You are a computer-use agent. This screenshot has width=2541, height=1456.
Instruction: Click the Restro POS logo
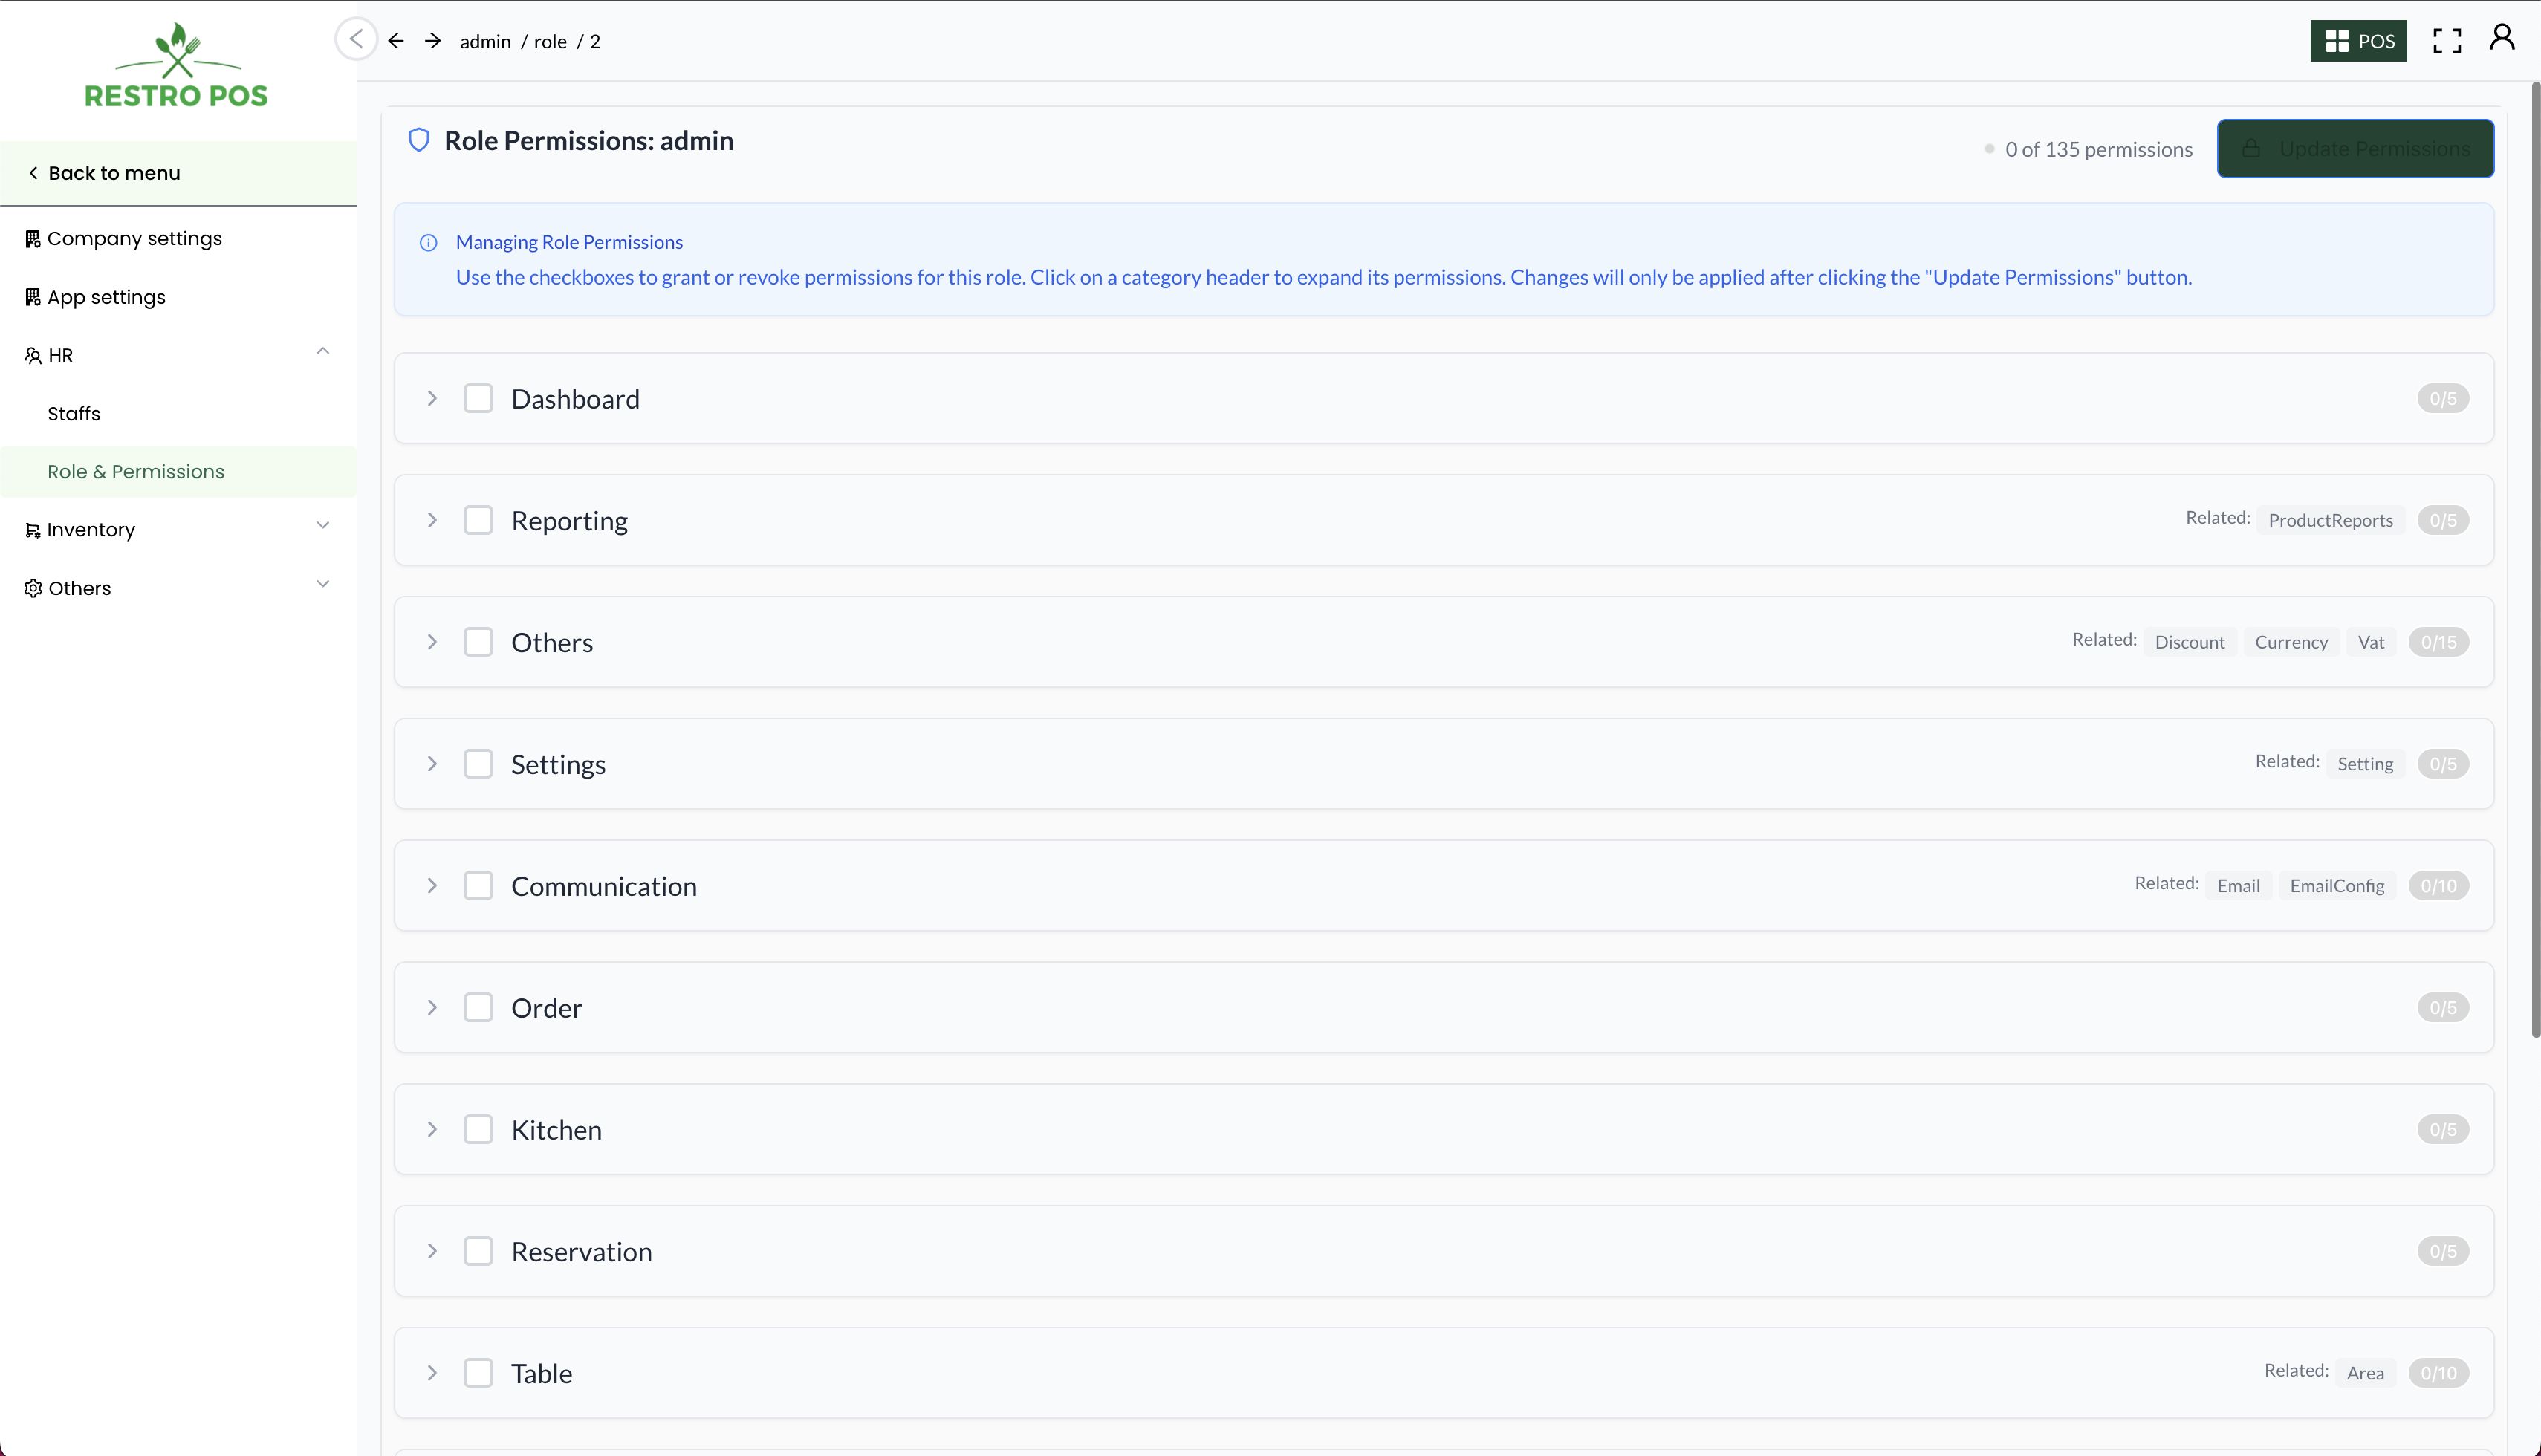click(177, 66)
